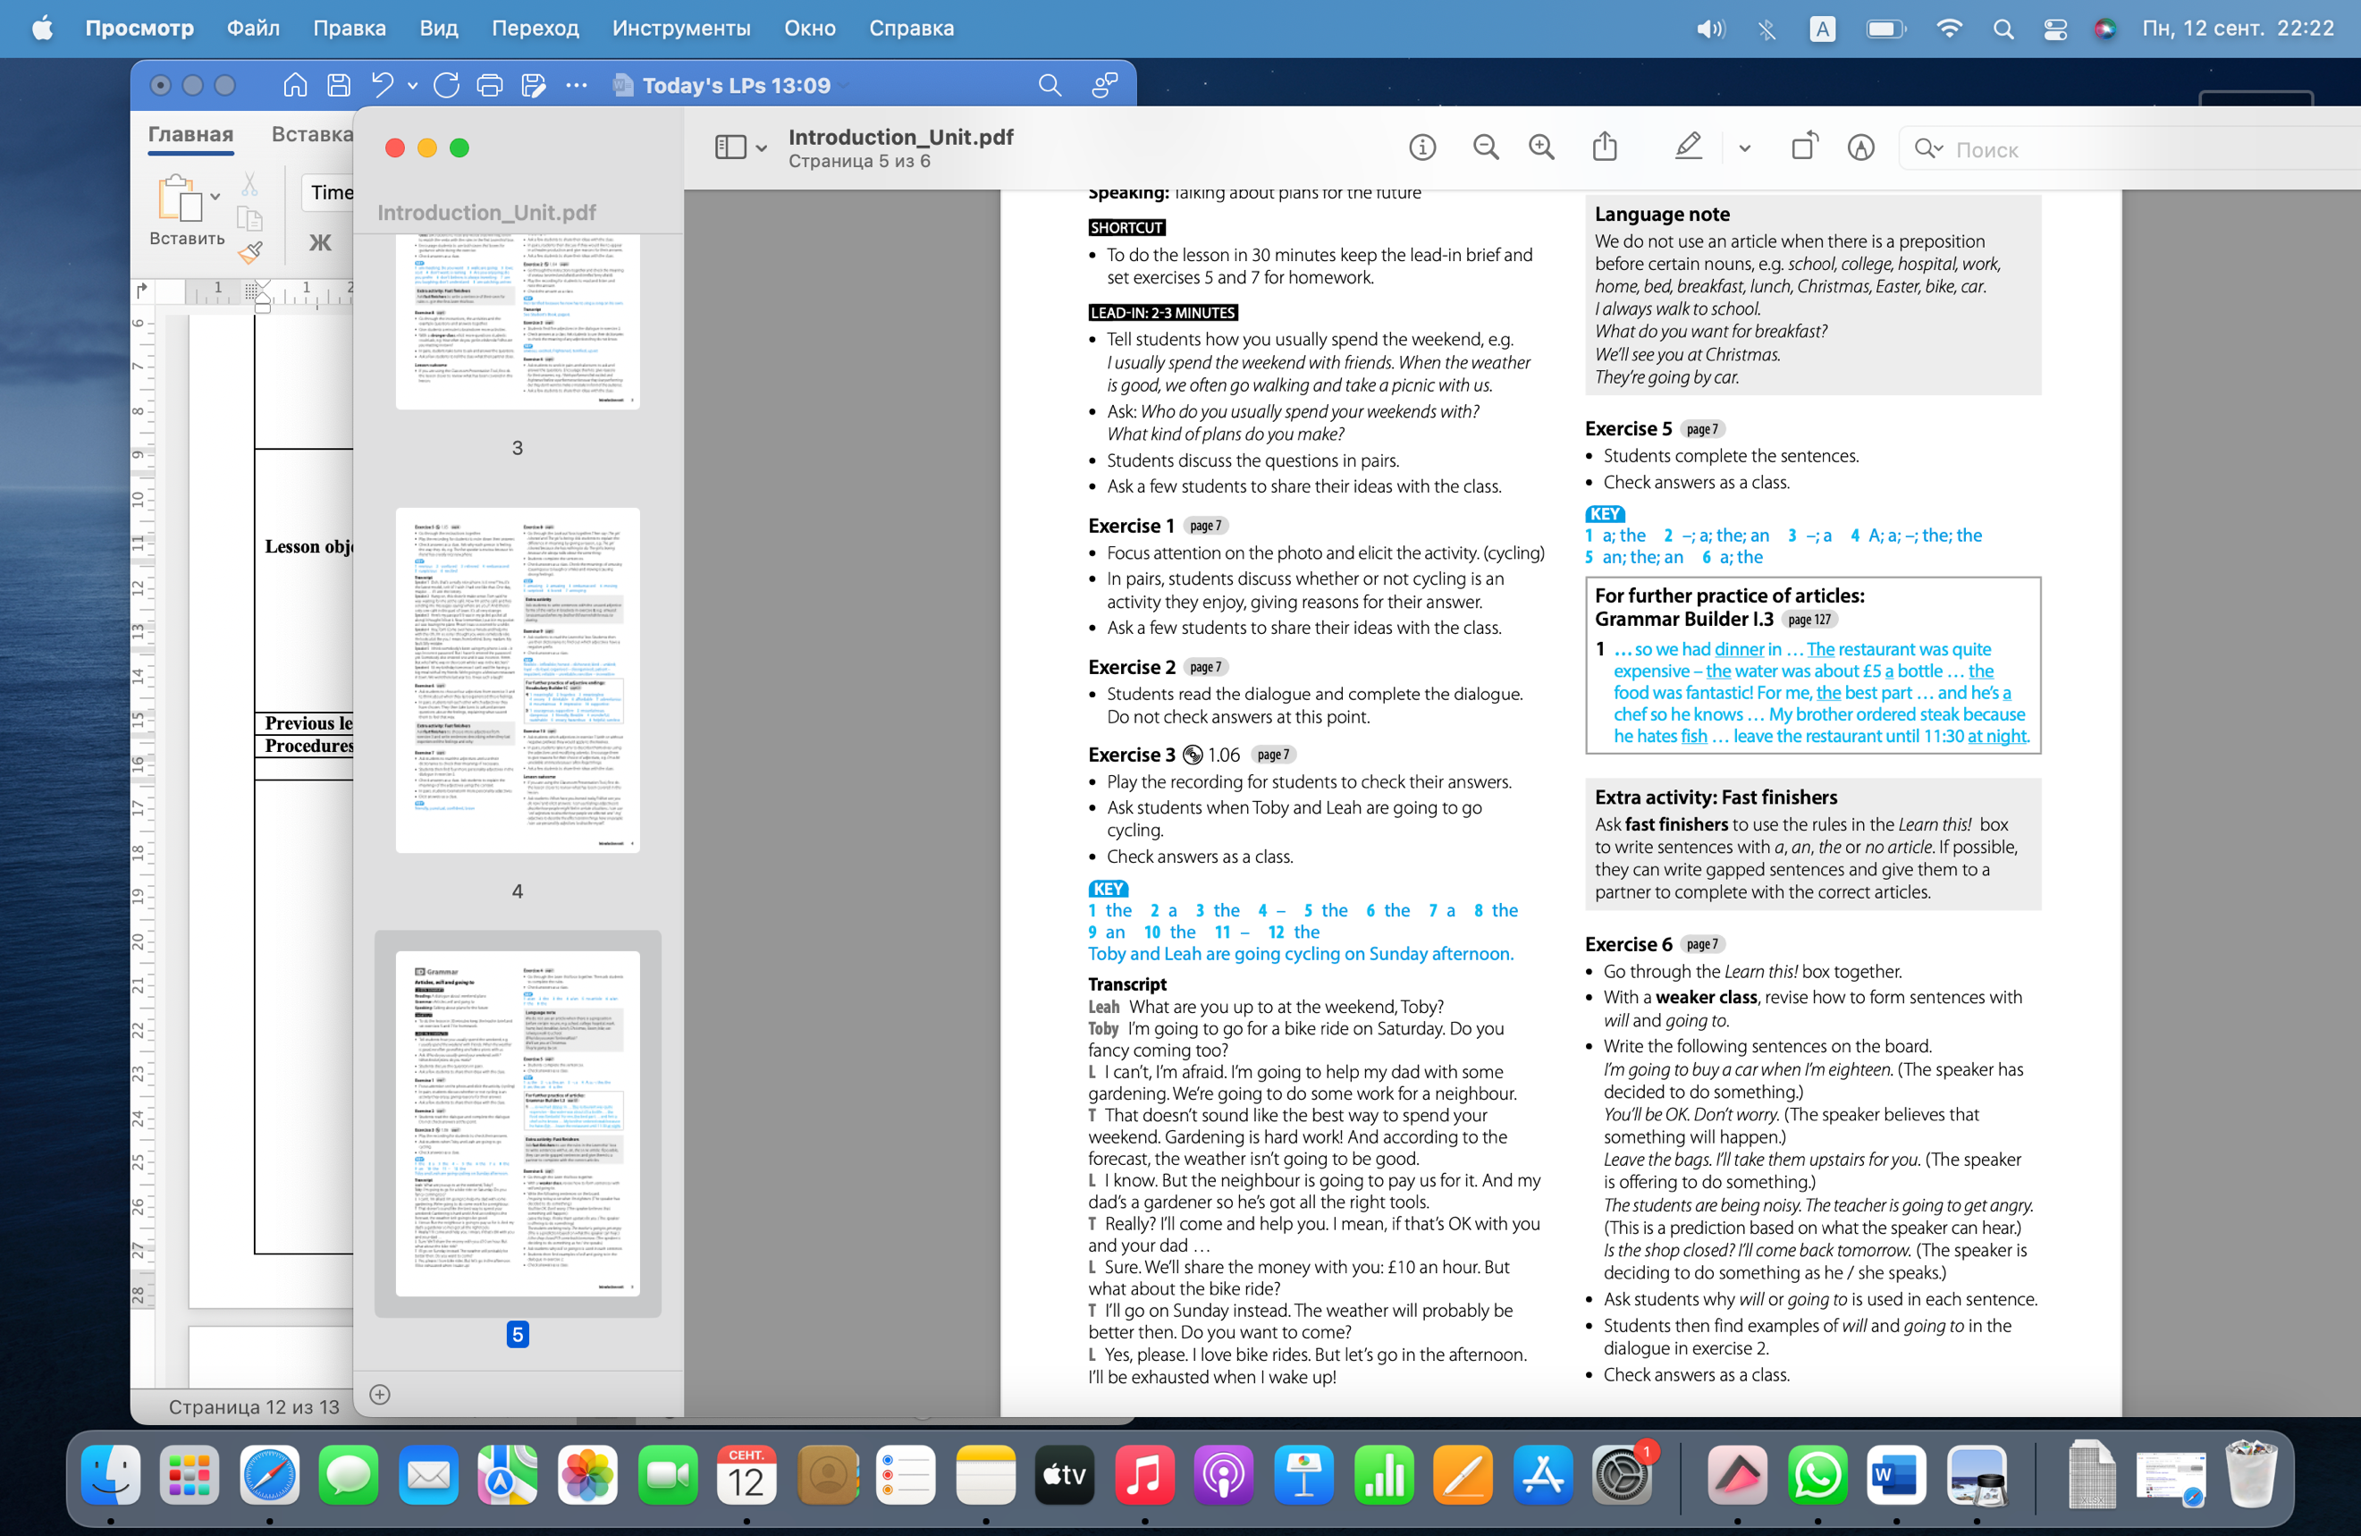Switch to the Вставка ribbon tab

(311, 134)
